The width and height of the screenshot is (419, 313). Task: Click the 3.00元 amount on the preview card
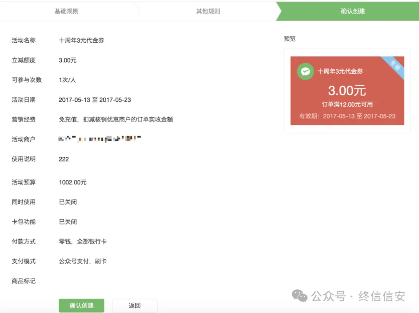point(347,90)
